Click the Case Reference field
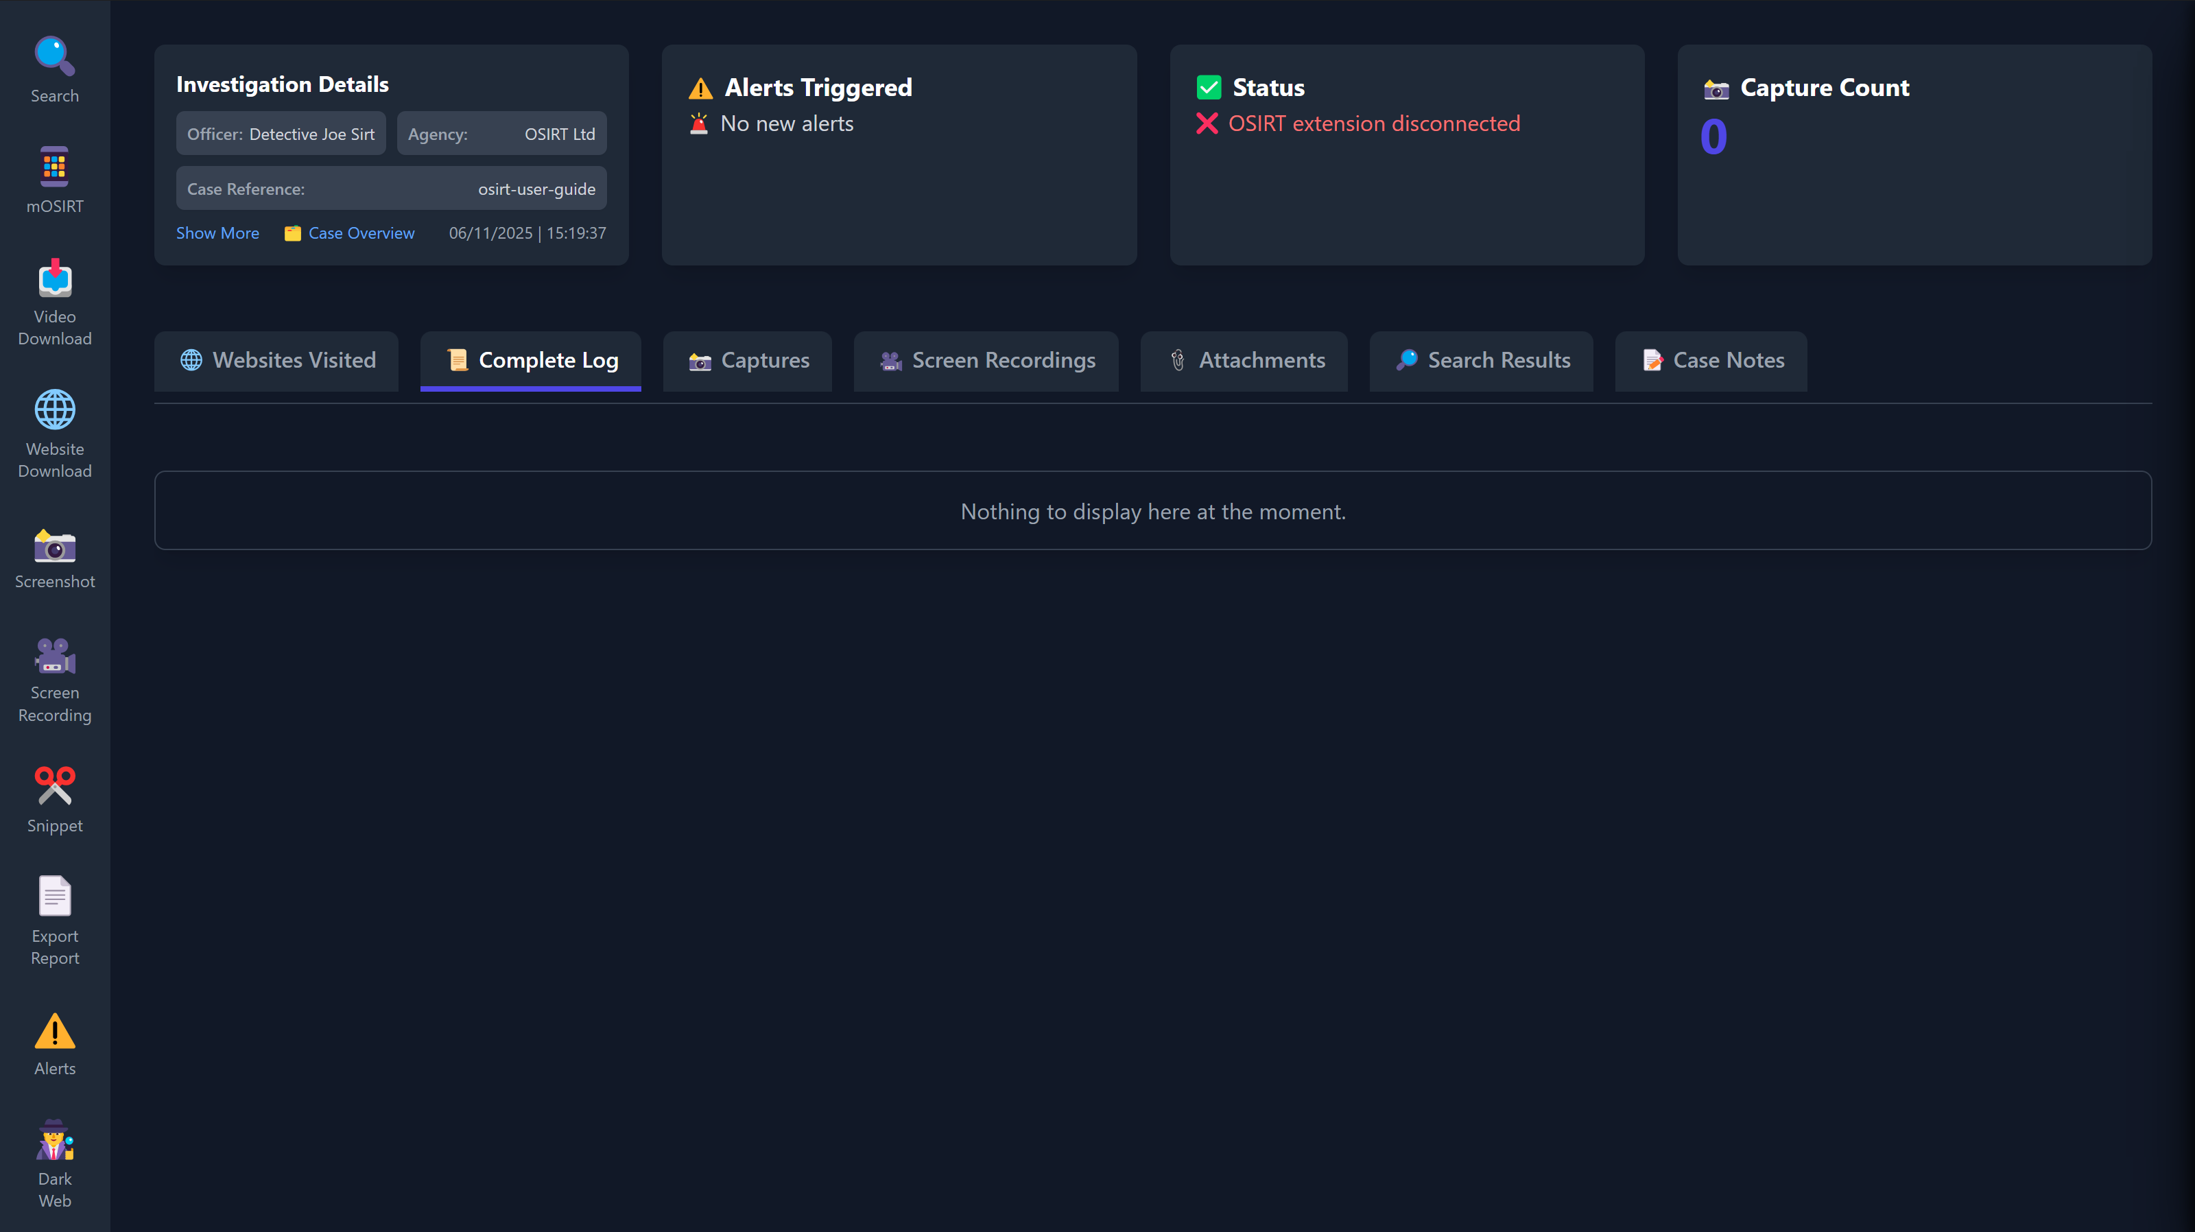 point(391,188)
